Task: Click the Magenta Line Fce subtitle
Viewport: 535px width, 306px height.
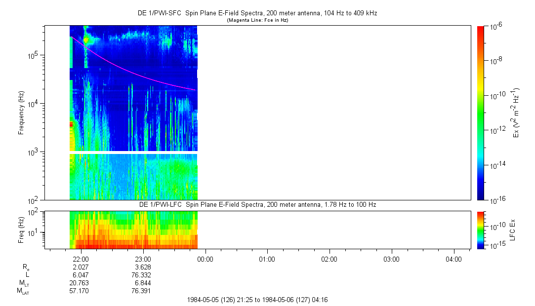Action: [x=257, y=20]
